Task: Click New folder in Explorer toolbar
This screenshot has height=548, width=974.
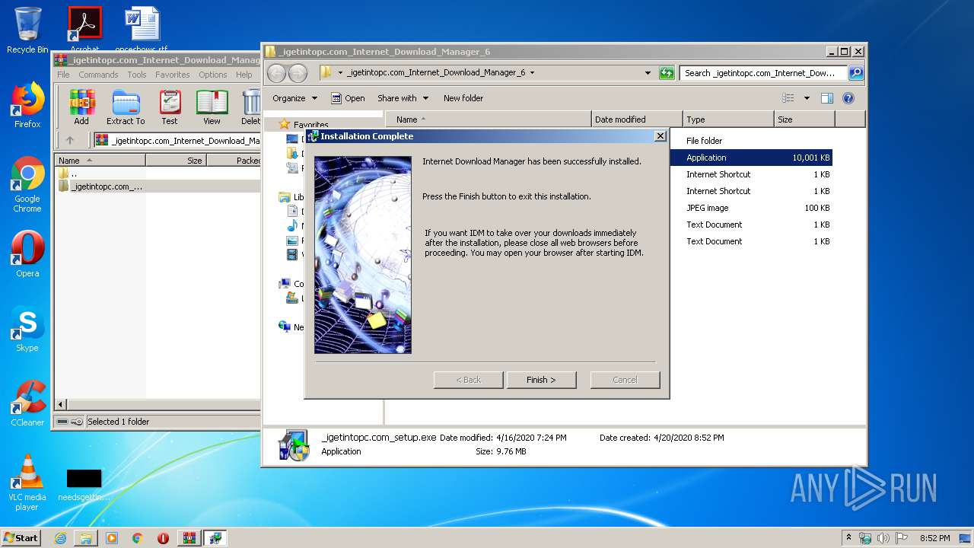Action: coord(463,98)
